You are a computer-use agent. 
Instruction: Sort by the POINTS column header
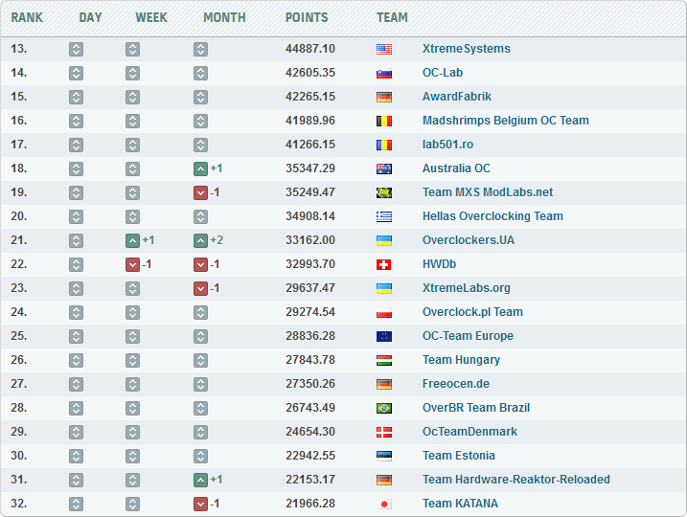click(307, 17)
